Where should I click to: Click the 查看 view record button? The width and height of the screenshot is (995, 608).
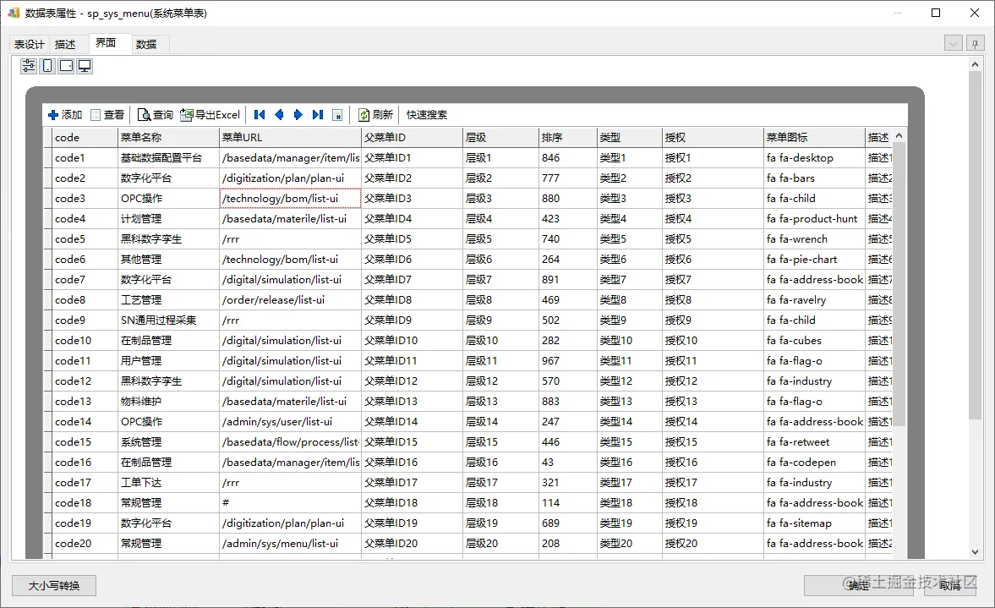[x=107, y=115]
